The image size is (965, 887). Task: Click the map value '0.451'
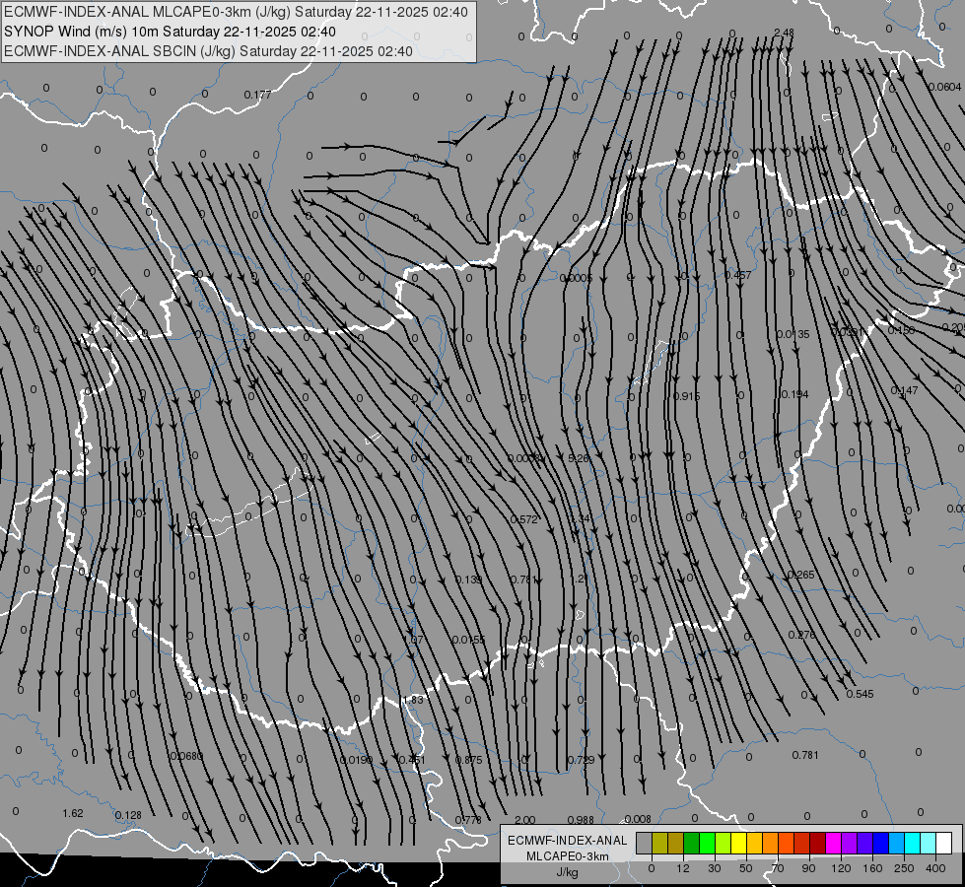[x=412, y=760]
